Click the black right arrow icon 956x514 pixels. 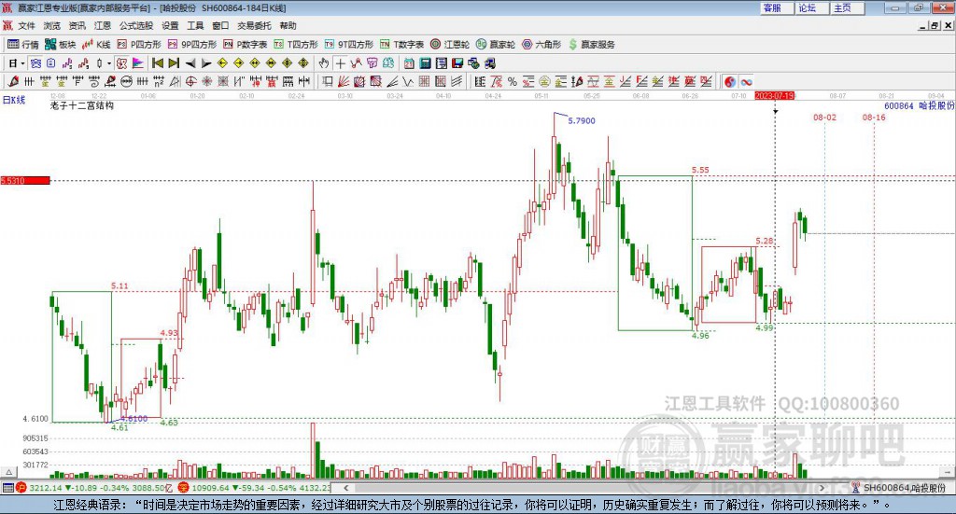click(206, 63)
